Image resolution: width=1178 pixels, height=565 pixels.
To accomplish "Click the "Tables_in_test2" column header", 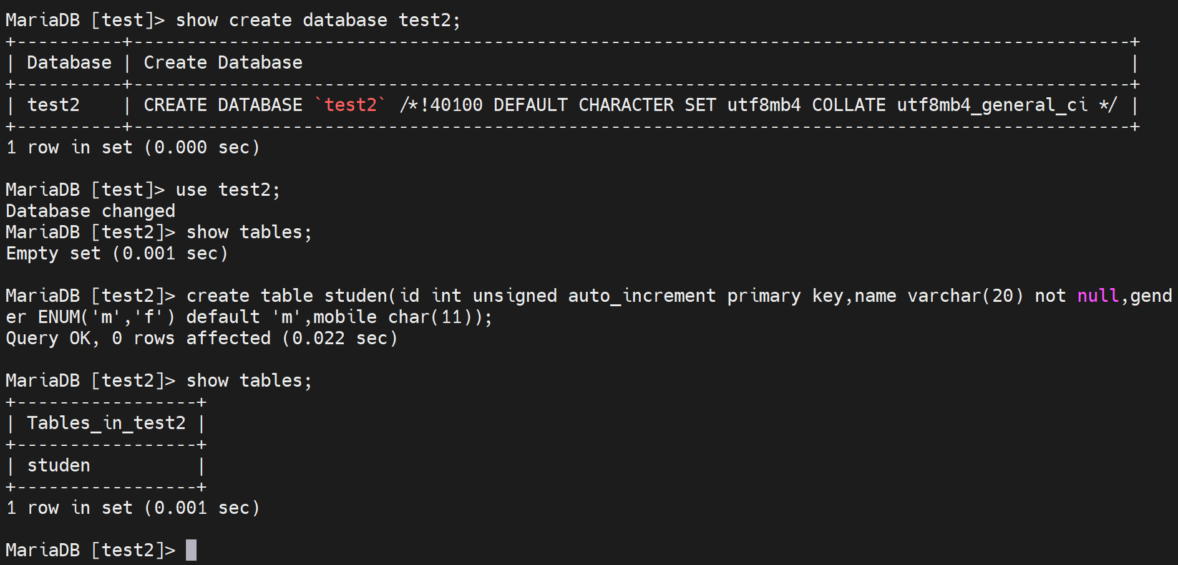I will coord(106,423).
